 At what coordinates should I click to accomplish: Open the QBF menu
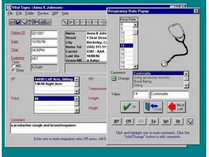(x=55, y=13)
